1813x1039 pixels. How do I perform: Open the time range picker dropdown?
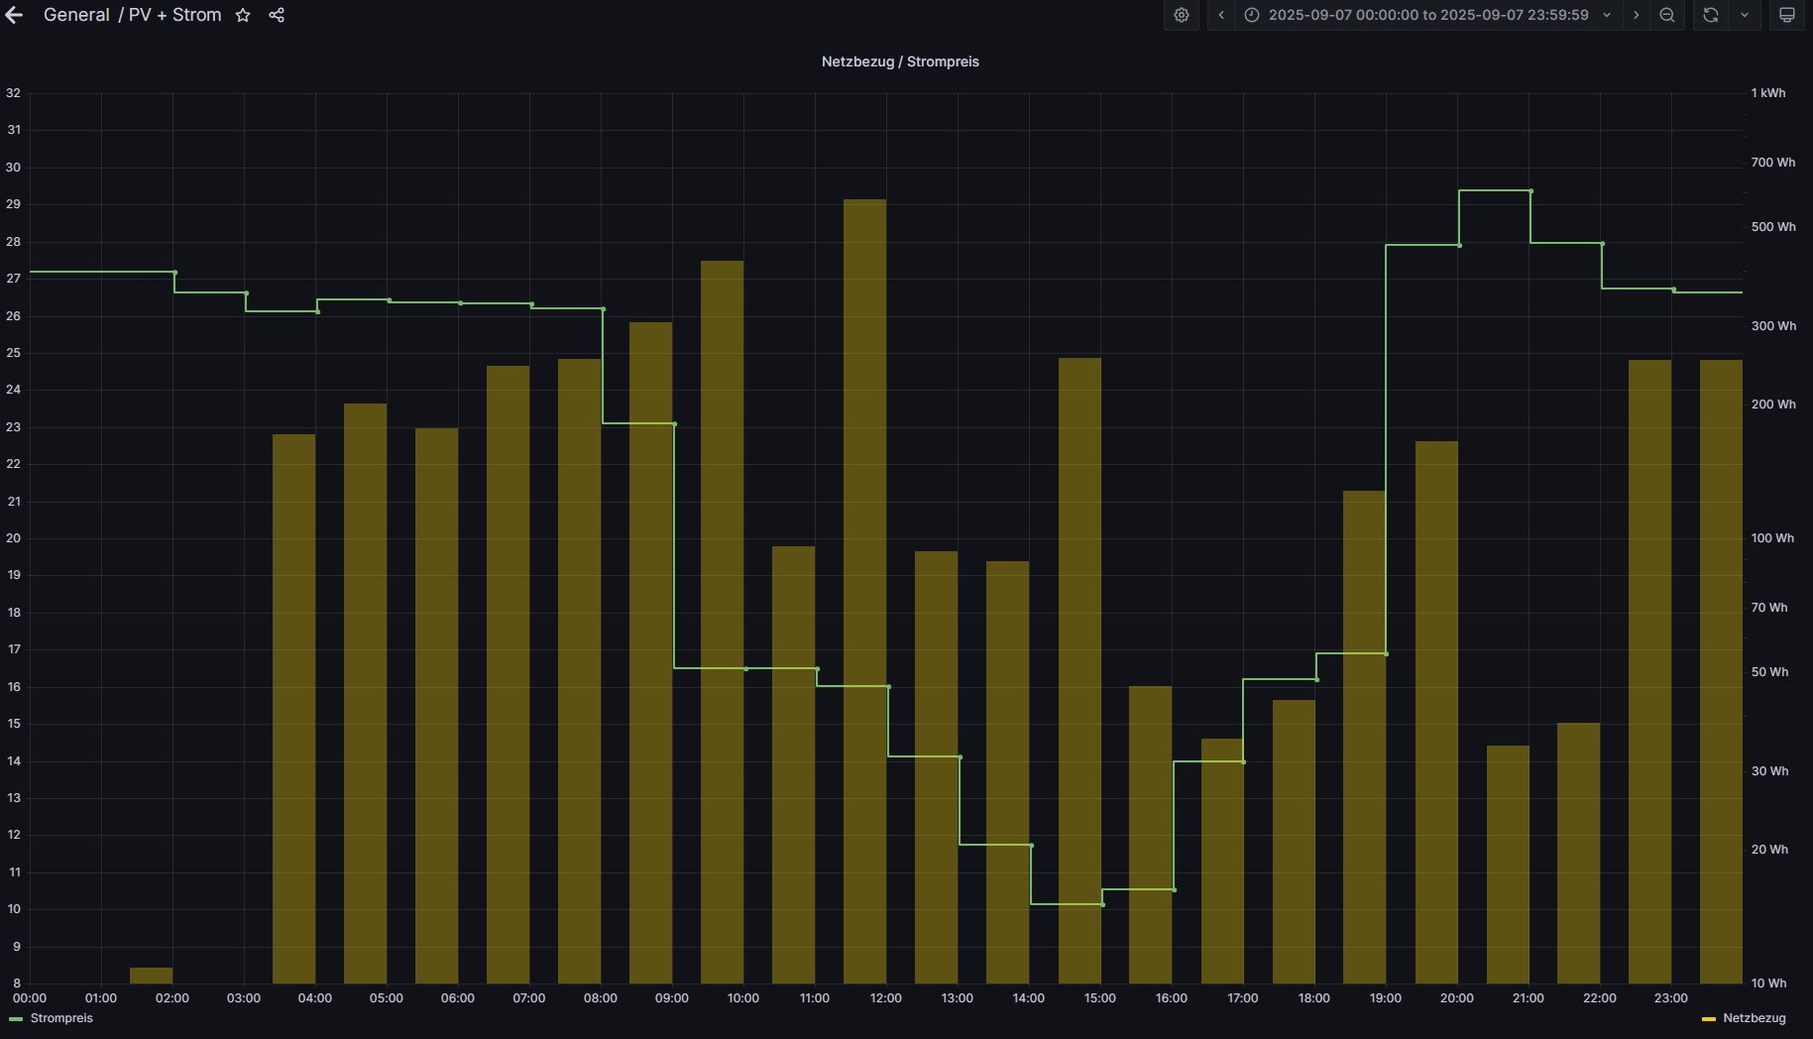[x=1428, y=15]
